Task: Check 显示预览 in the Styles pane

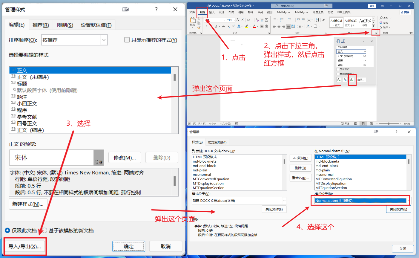Action: click(x=337, y=70)
